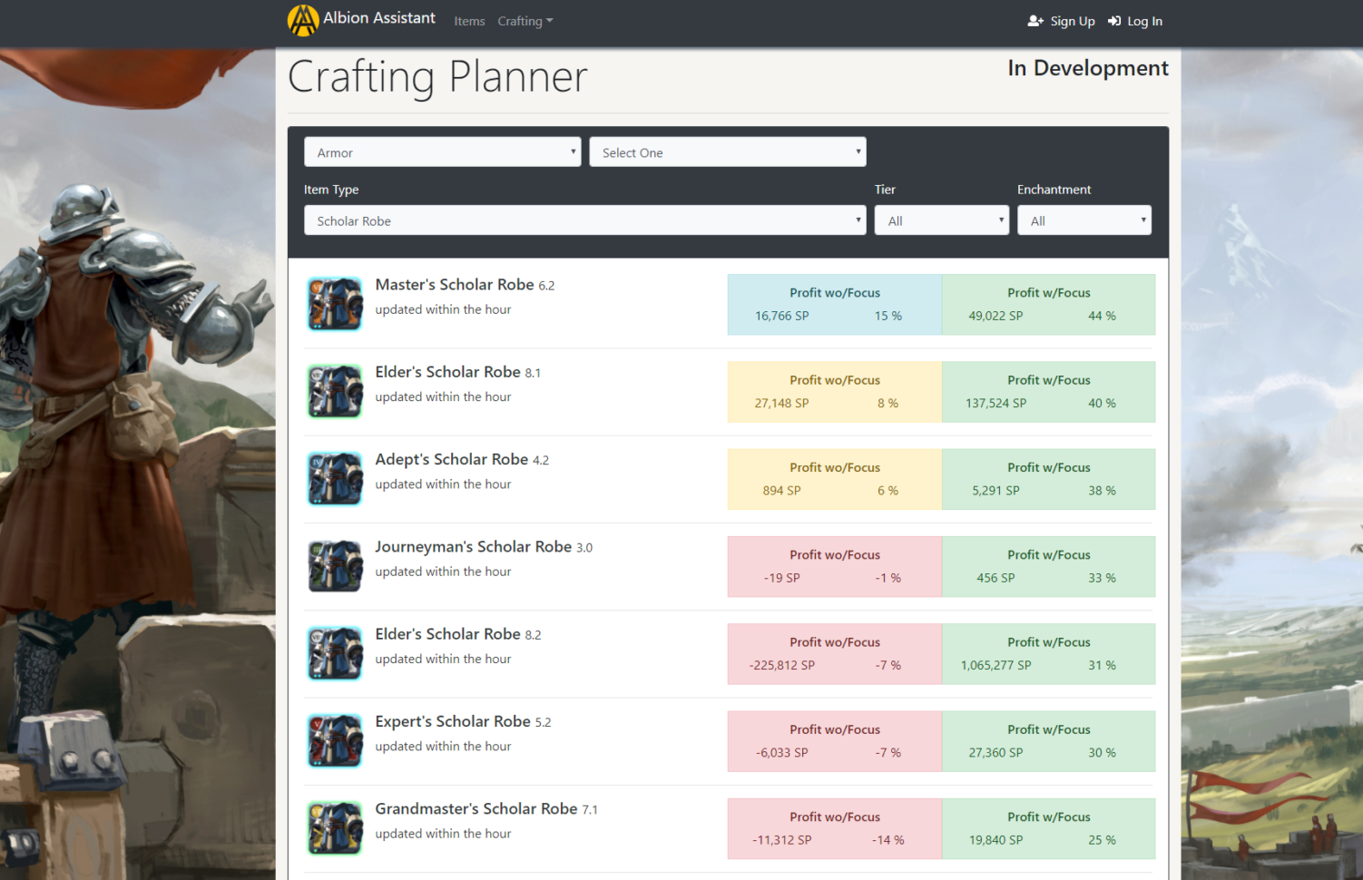The height and width of the screenshot is (880, 1363).
Task: Click the person icon beside Sign Up
Action: pyautogui.click(x=1035, y=20)
